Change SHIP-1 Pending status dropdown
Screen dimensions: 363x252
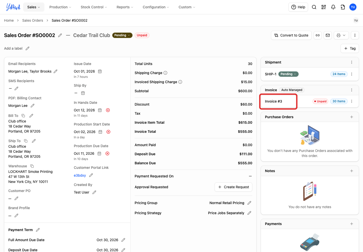click(288, 74)
